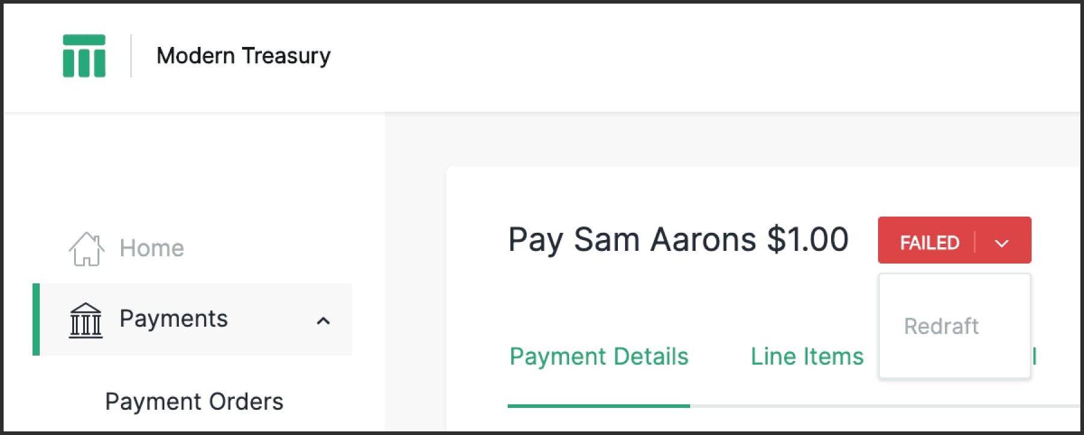Collapse the Payments section using its chevron
This screenshot has width=1084, height=435.
323,321
